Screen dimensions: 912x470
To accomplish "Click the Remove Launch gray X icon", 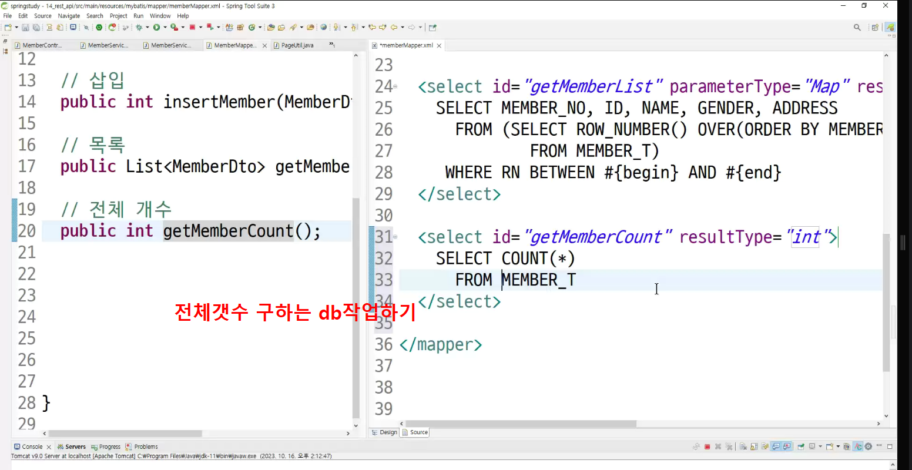I will click(x=718, y=446).
